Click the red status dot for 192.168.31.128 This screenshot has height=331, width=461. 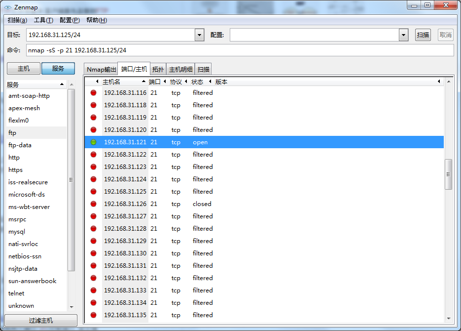tap(94, 229)
